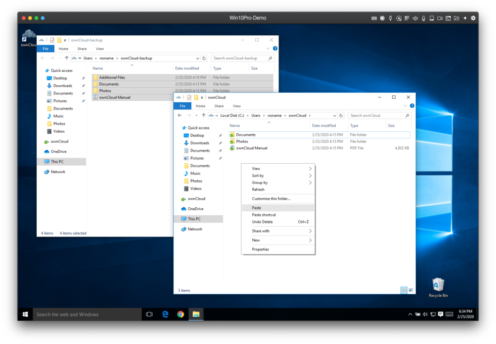Open the File tab in ownCloud window
Image resolution: width=496 pixels, height=344 pixels.
[x=183, y=106]
